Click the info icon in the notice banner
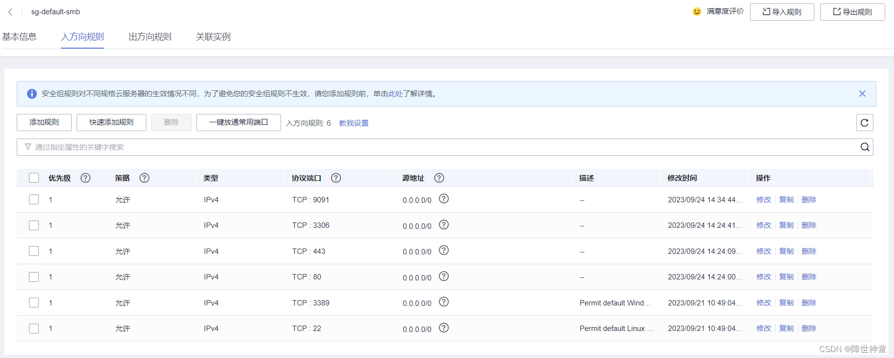The image size is (894, 358). (32, 94)
